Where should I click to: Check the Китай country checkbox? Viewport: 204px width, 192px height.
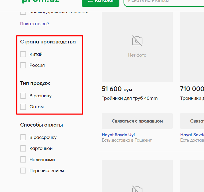coord(23,54)
